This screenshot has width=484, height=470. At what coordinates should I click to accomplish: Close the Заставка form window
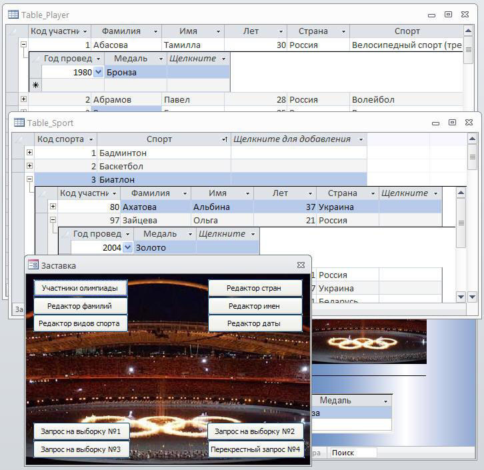click(301, 265)
